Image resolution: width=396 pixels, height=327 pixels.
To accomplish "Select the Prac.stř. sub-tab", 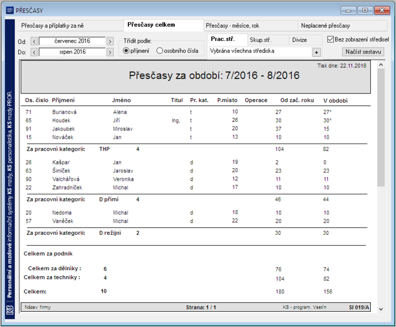I will (x=227, y=39).
